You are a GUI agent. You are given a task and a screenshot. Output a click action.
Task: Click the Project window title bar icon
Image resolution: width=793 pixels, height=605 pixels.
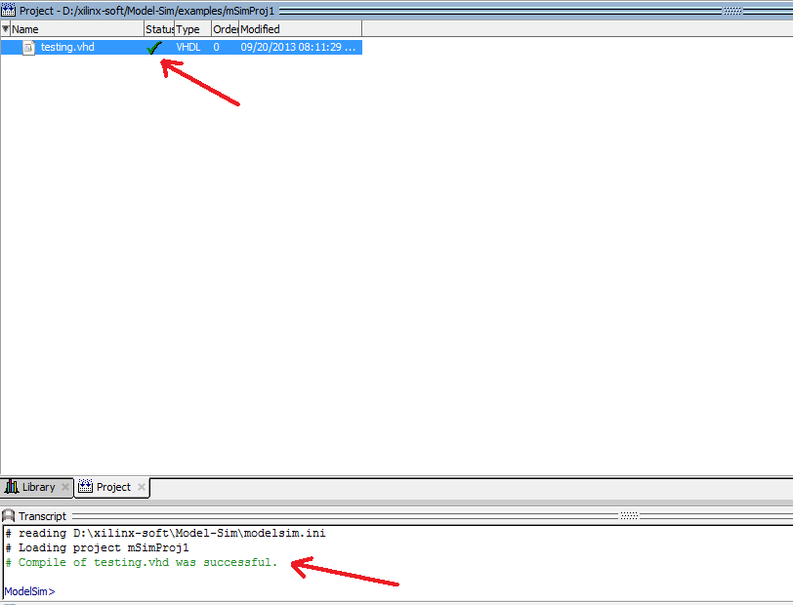[8, 10]
